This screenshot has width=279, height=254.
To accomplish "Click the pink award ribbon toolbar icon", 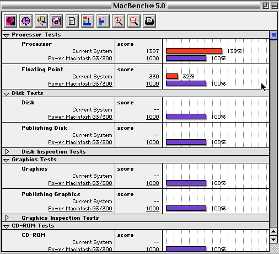I will pos(10,21).
